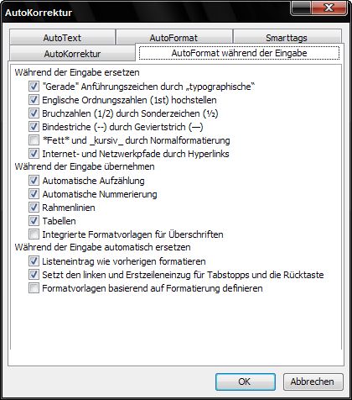Open the AutoFormat tab

[x=173, y=37]
